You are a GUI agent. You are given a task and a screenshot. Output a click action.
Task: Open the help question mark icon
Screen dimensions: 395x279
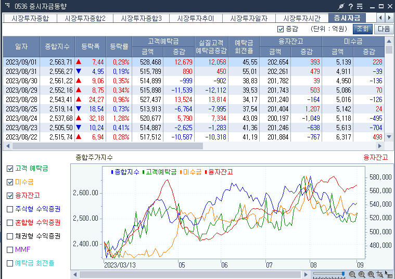point(350,6)
